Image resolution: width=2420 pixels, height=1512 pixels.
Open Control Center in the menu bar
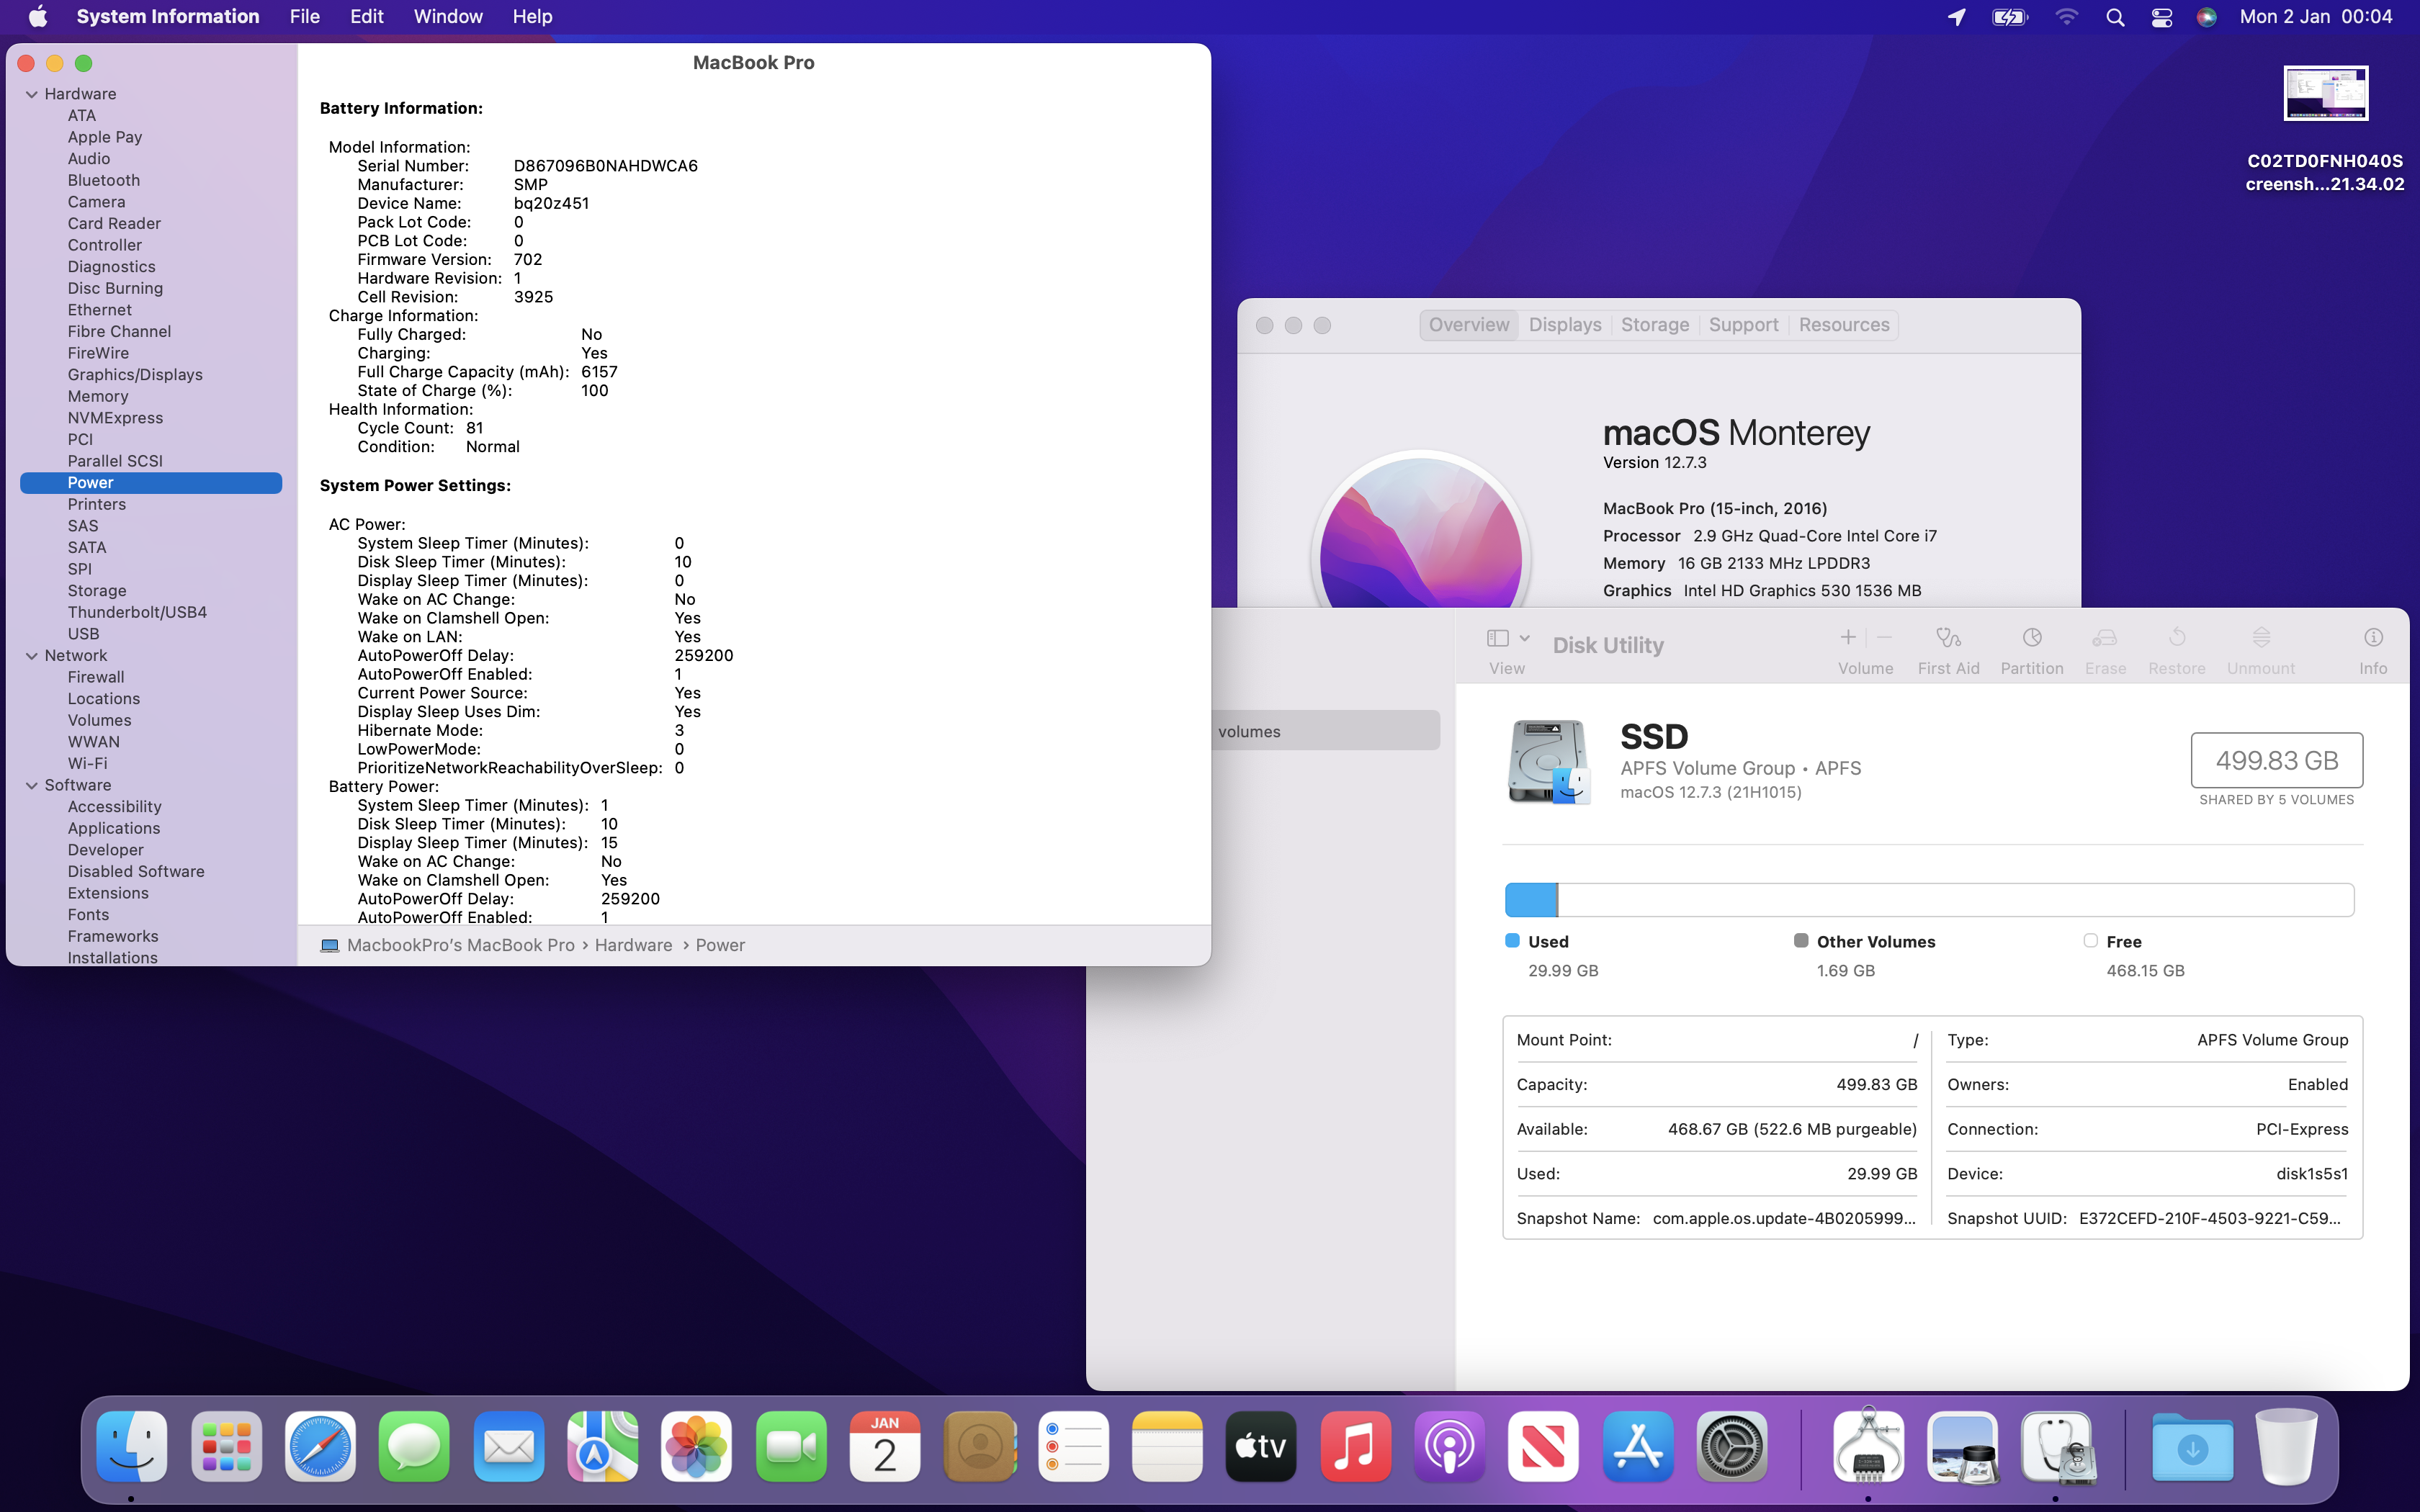pyautogui.click(x=2162, y=17)
